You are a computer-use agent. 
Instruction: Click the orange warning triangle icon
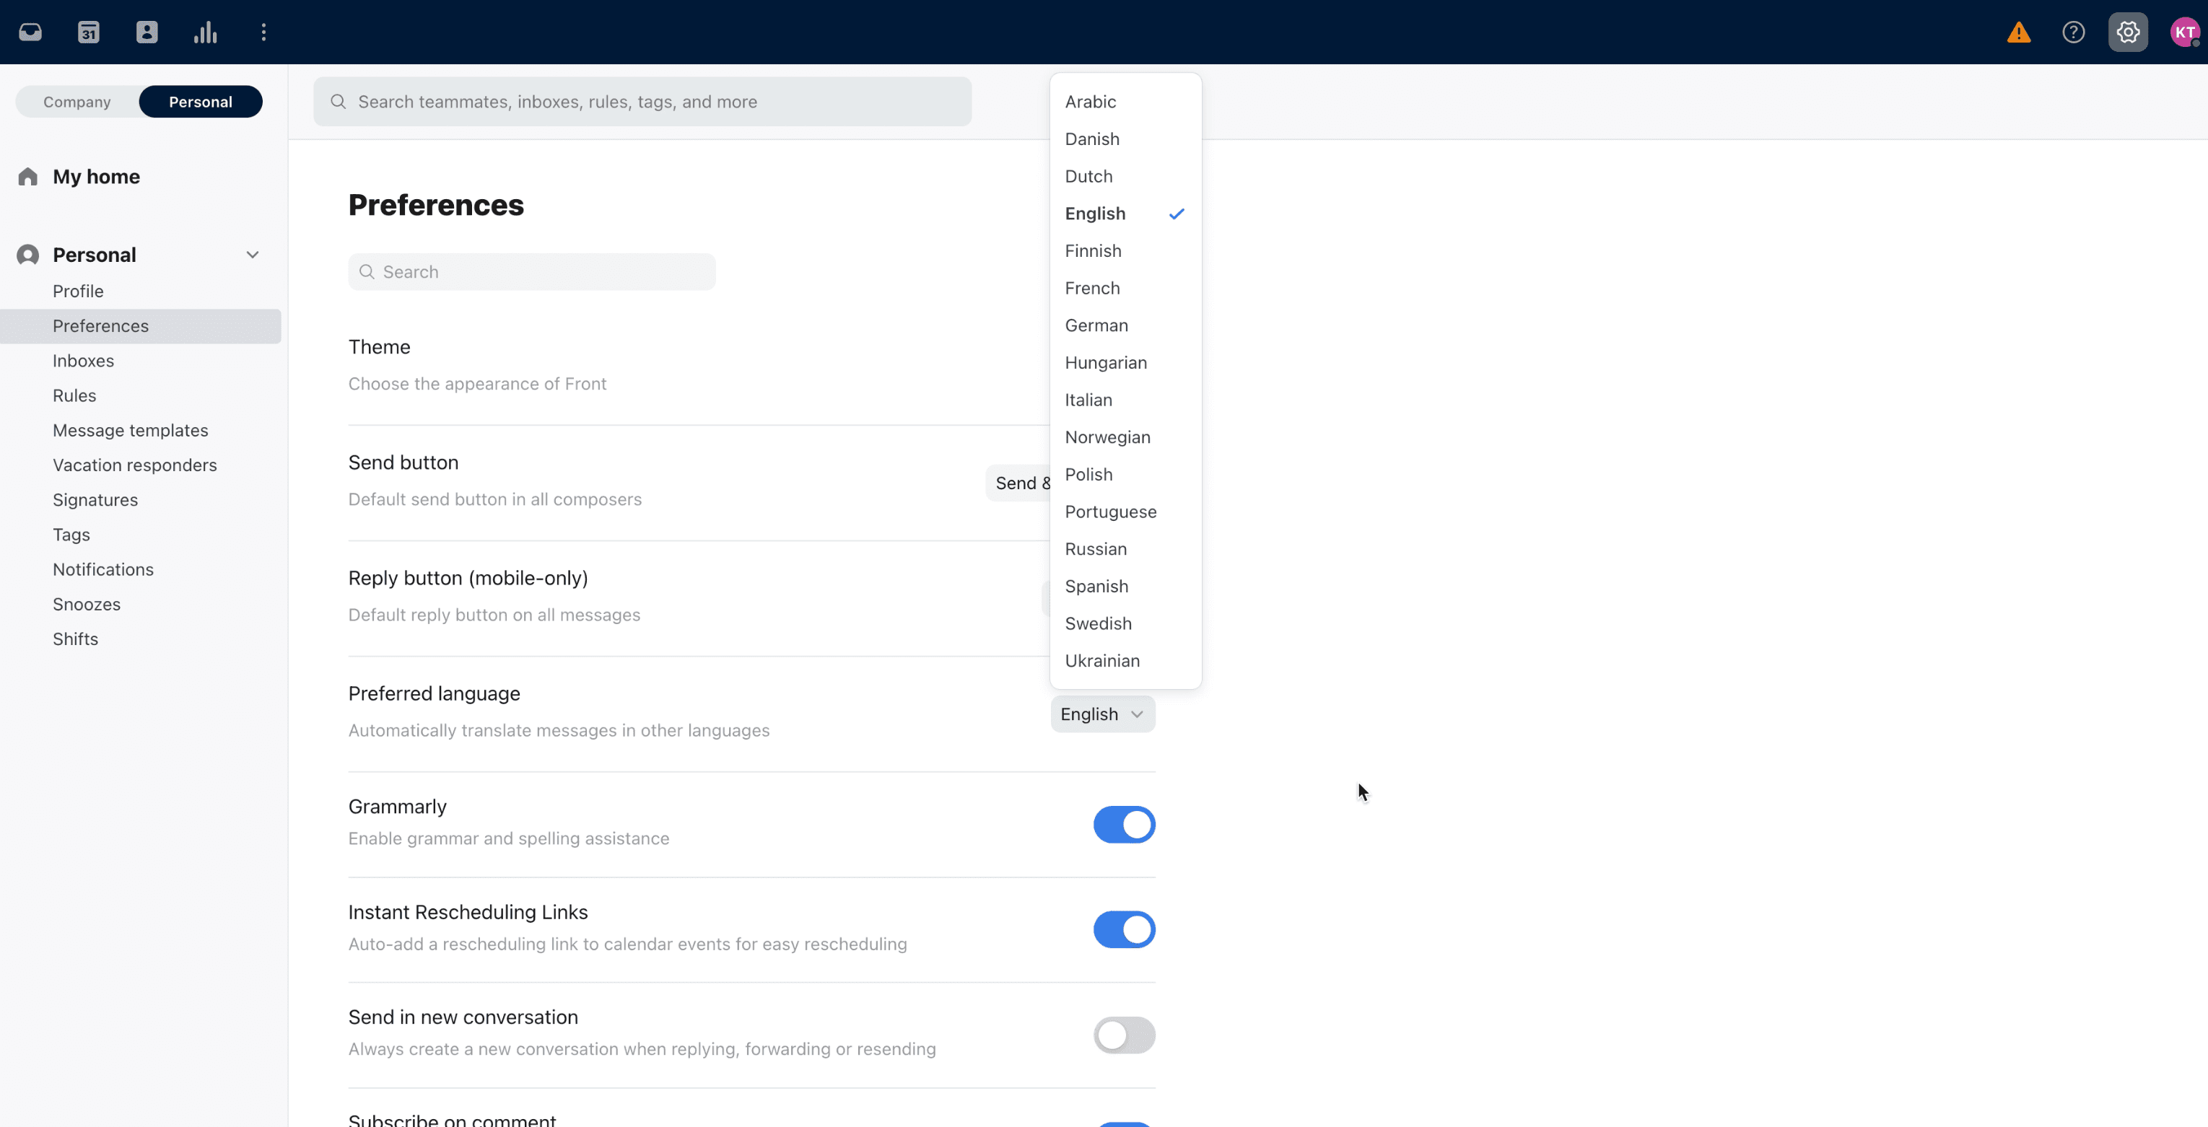coord(2019,32)
